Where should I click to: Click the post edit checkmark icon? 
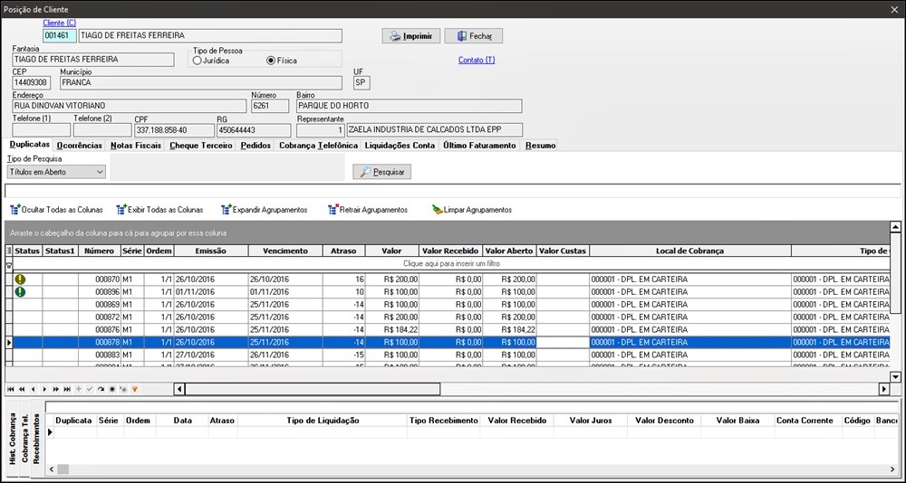(x=90, y=389)
